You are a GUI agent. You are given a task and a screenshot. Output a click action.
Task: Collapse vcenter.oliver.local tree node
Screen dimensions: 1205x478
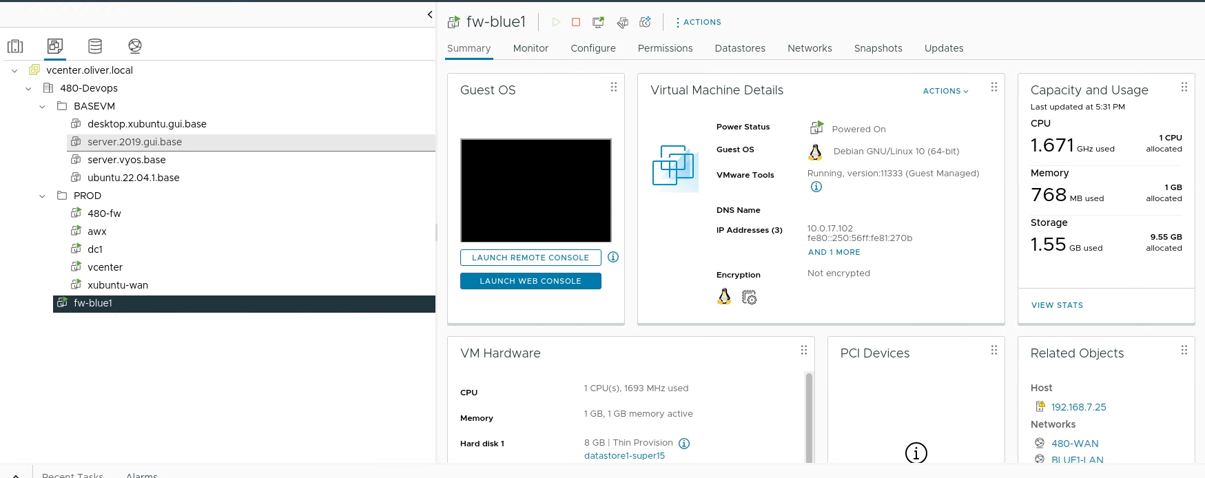point(14,70)
